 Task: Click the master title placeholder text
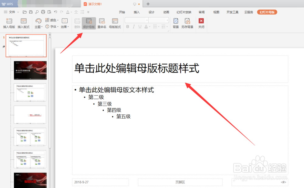137,68
